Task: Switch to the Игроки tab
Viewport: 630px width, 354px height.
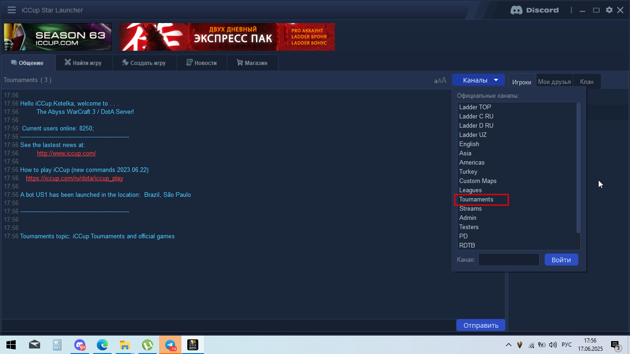Action: pyautogui.click(x=522, y=82)
